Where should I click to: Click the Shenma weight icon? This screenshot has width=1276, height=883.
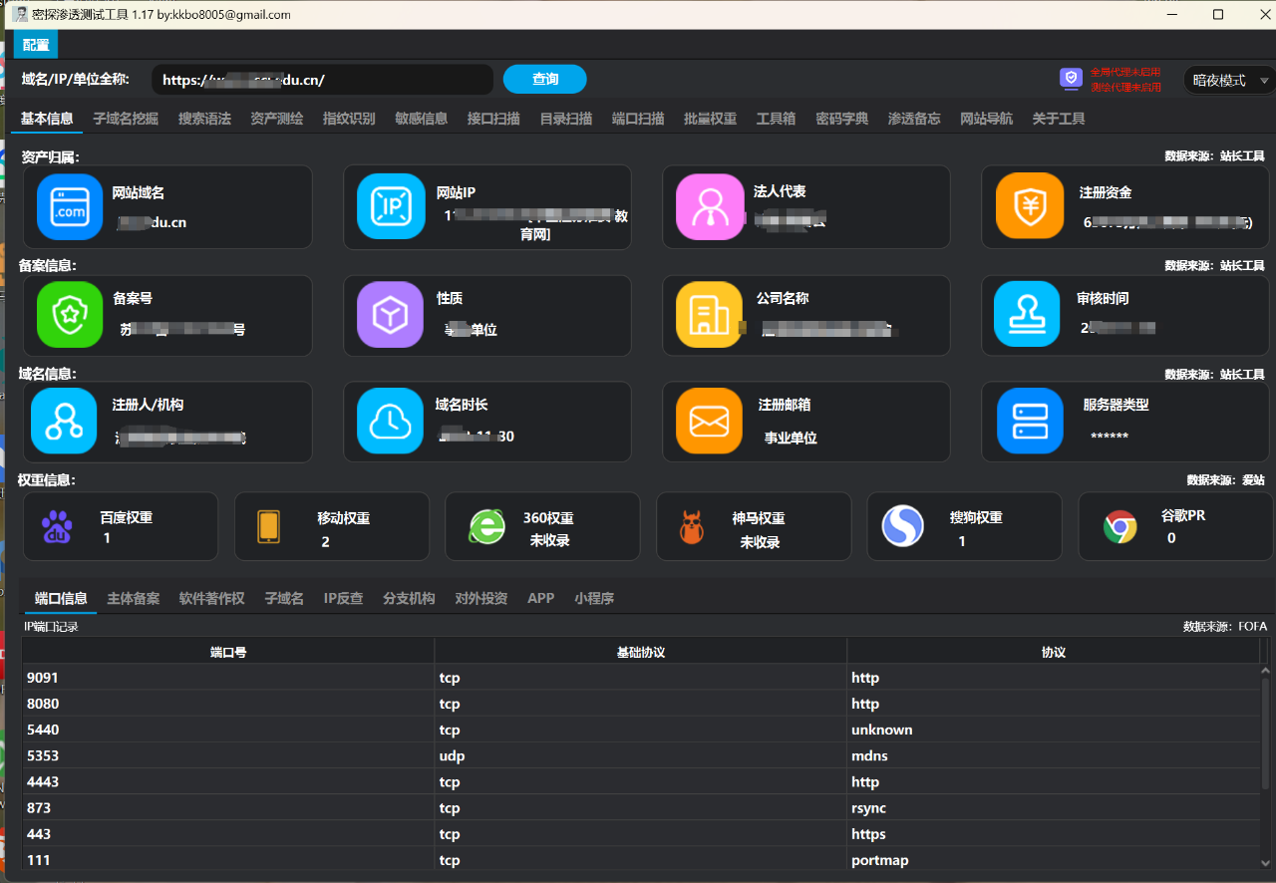(692, 526)
